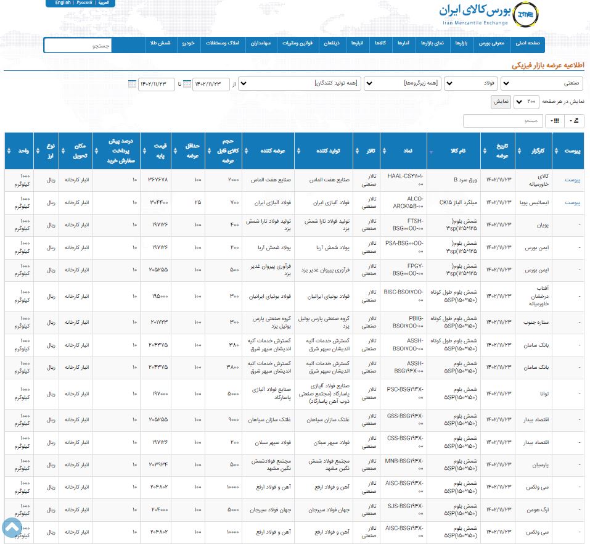Screen dimensions: 590x544
Task: Switch site language to العربية
Action: point(104,2)
